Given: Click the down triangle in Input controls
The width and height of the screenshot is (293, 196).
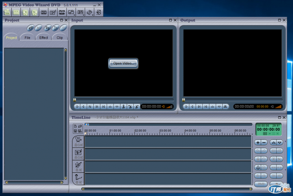Looking at the screenshot, I should point(117,107).
